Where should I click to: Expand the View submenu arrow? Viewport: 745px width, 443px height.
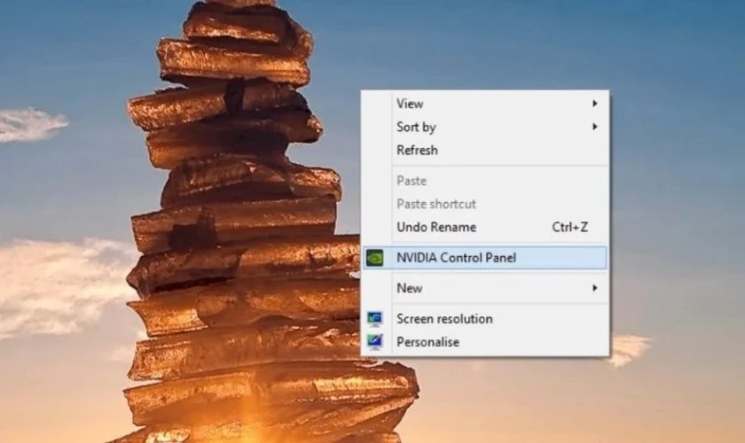click(x=594, y=104)
